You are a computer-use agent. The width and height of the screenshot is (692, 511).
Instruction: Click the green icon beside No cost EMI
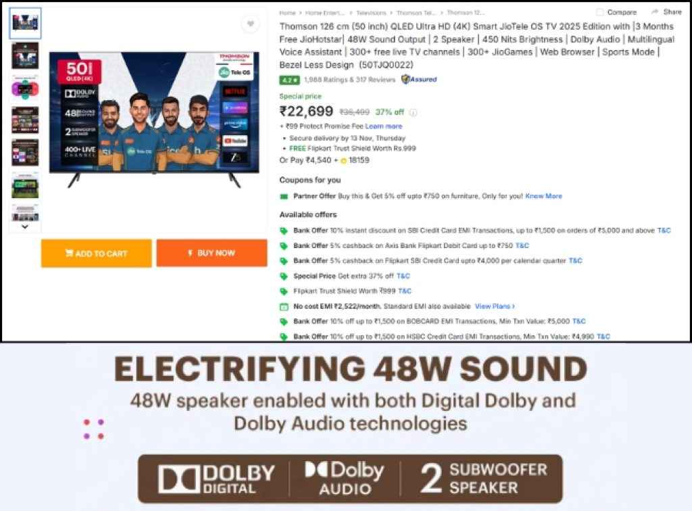click(285, 306)
